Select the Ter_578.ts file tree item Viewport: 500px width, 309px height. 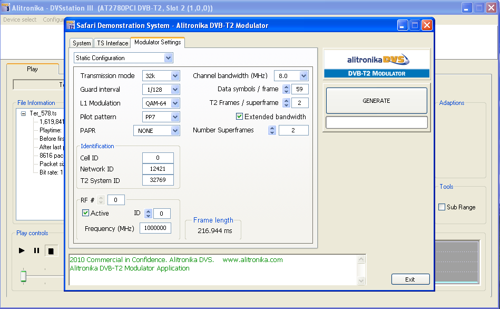43,113
